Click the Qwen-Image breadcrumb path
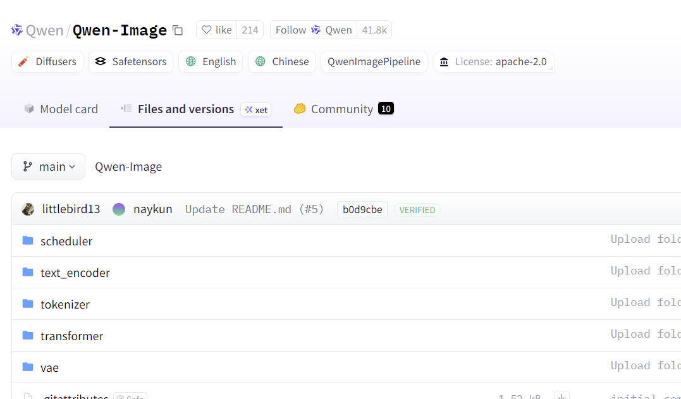This screenshot has width=681, height=399. click(x=128, y=167)
